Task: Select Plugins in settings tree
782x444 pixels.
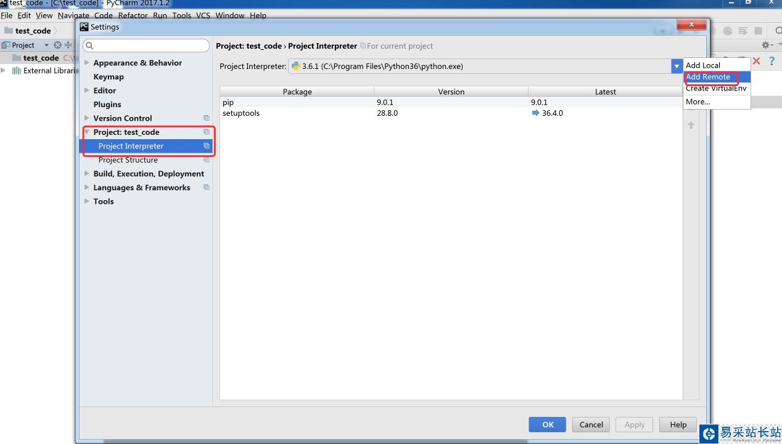Action: pyautogui.click(x=107, y=104)
